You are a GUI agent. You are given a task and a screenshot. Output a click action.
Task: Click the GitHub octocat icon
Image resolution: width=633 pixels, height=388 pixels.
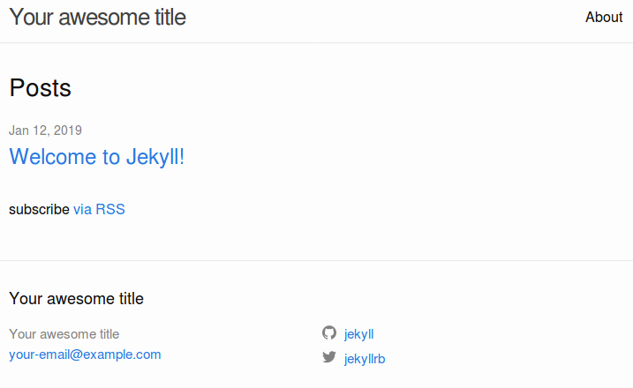(329, 333)
